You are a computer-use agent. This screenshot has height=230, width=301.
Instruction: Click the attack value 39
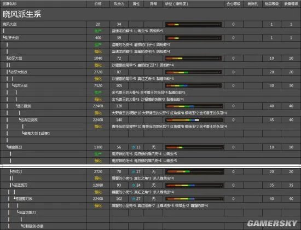tap(119, 38)
